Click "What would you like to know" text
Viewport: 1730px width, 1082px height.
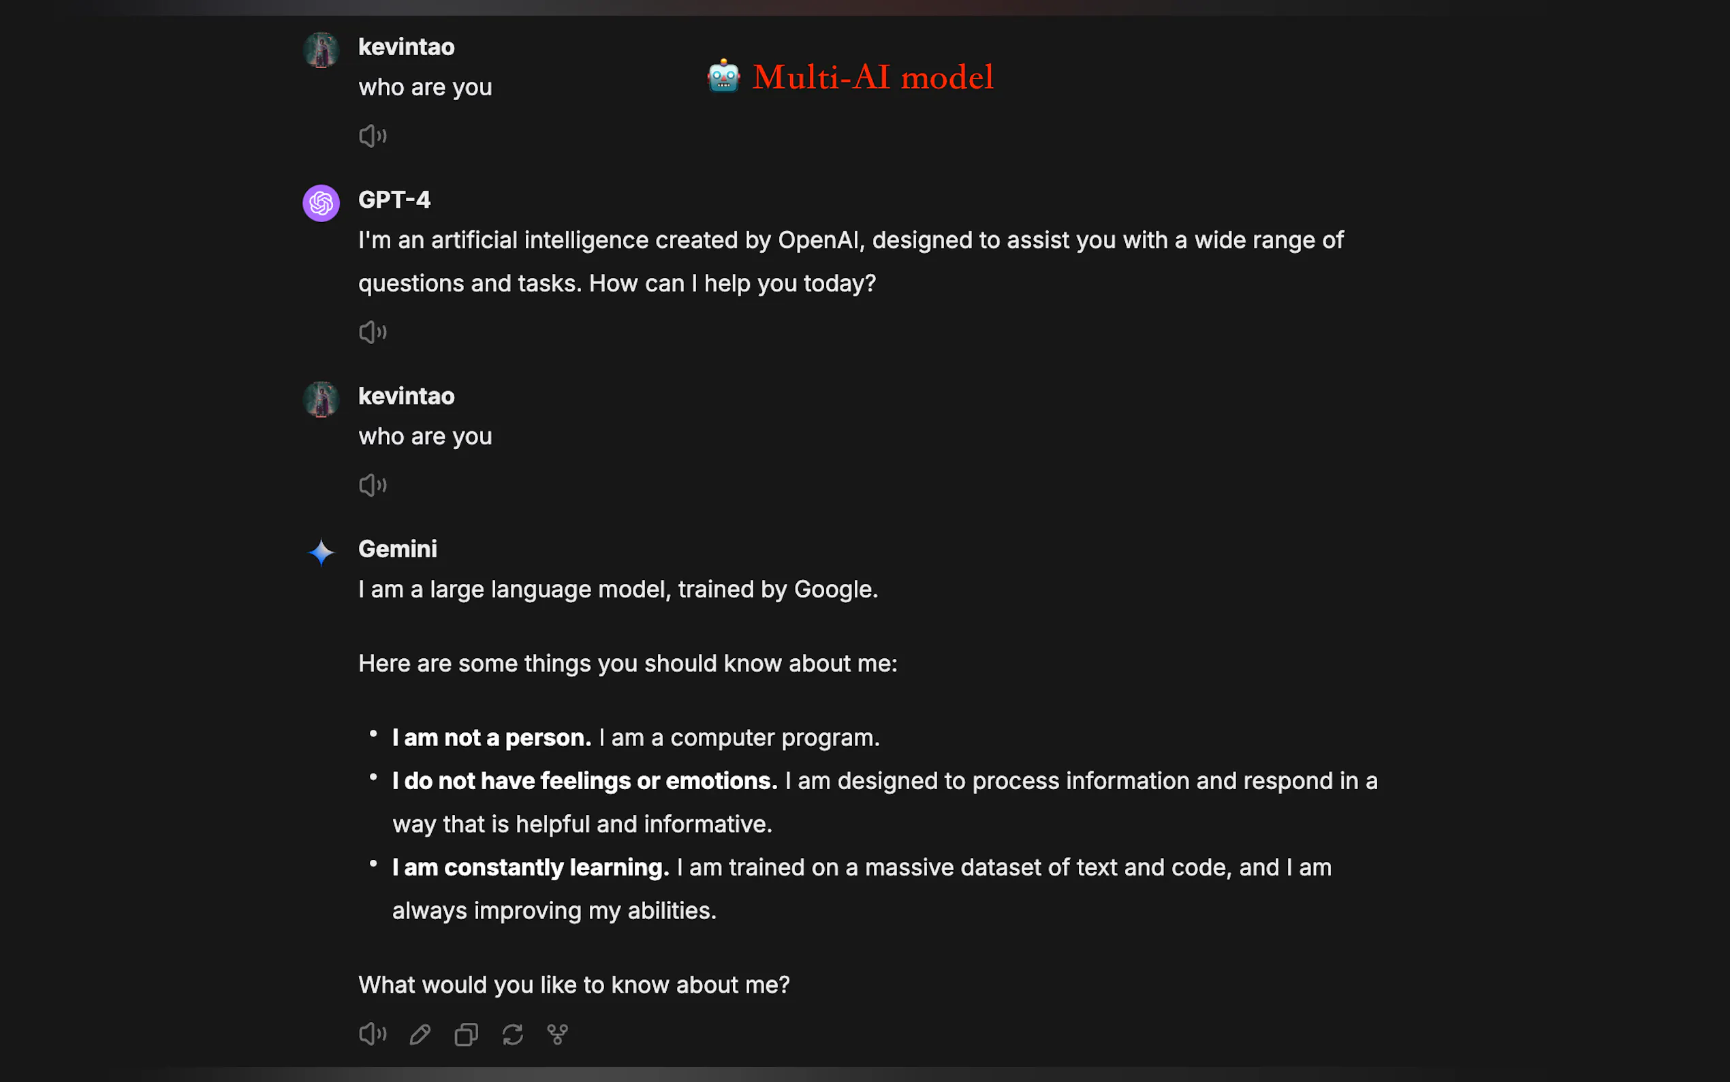click(x=573, y=985)
